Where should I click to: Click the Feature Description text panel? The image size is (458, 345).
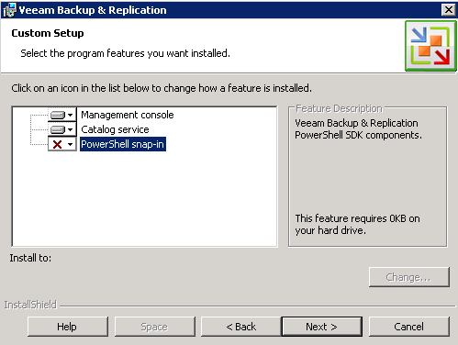[367, 176]
